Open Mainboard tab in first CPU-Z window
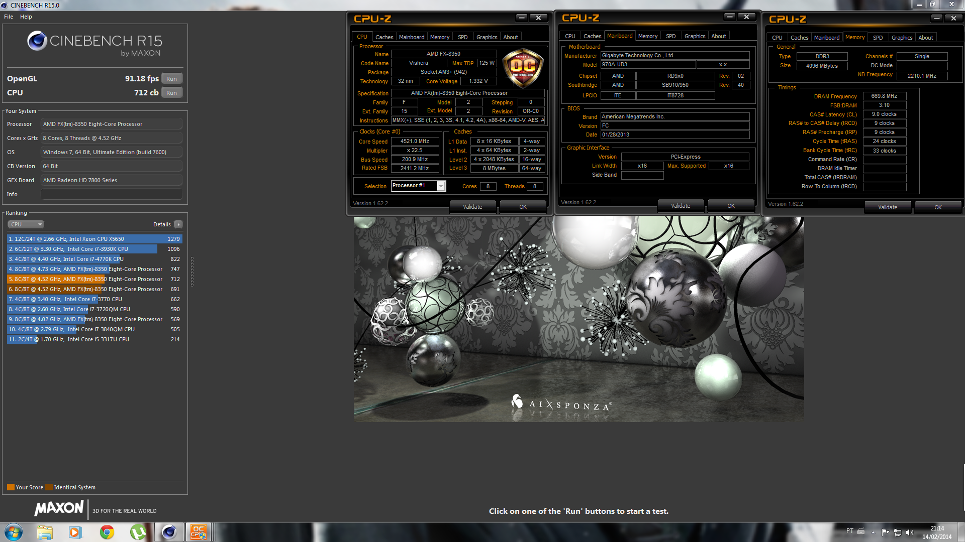 (412, 37)
